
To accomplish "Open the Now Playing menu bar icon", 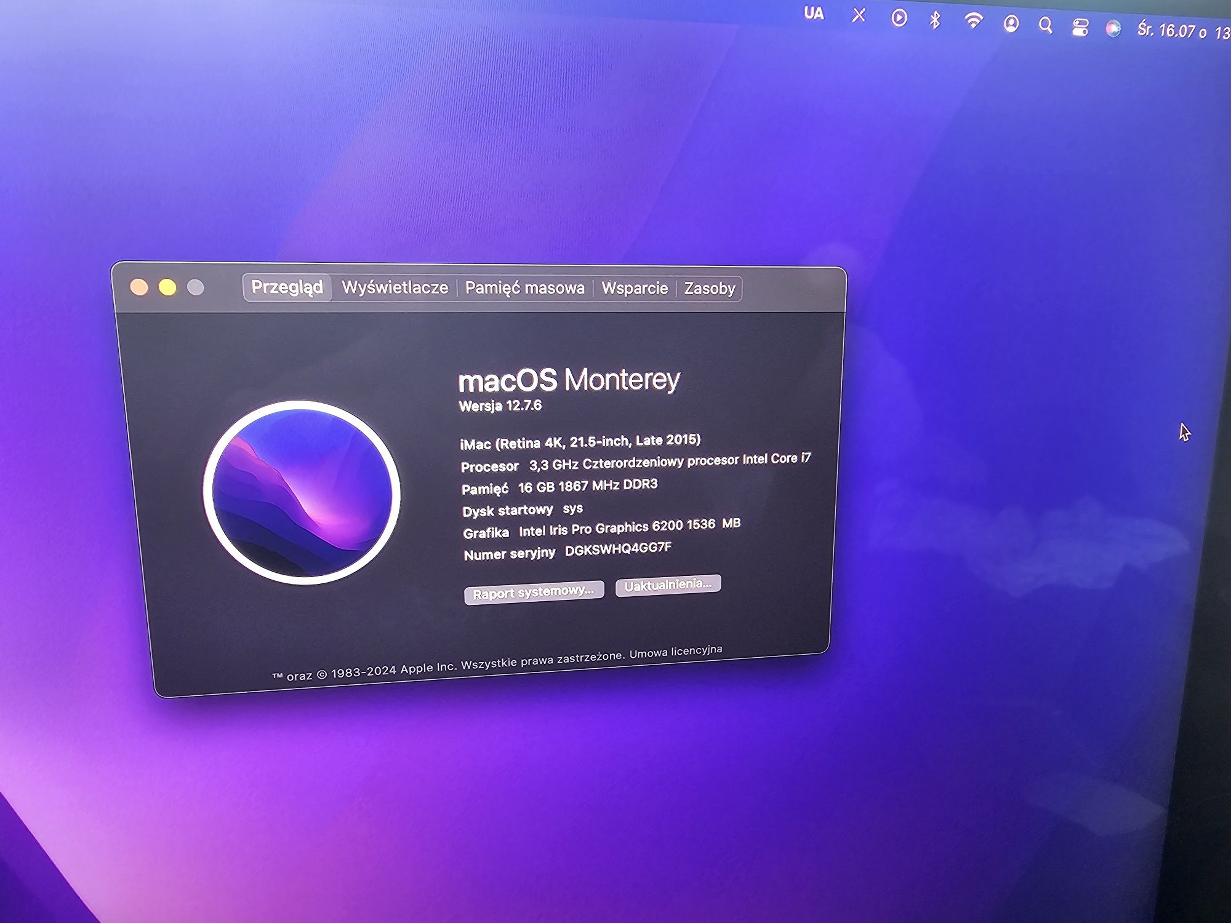I will [x=899, y=18].
